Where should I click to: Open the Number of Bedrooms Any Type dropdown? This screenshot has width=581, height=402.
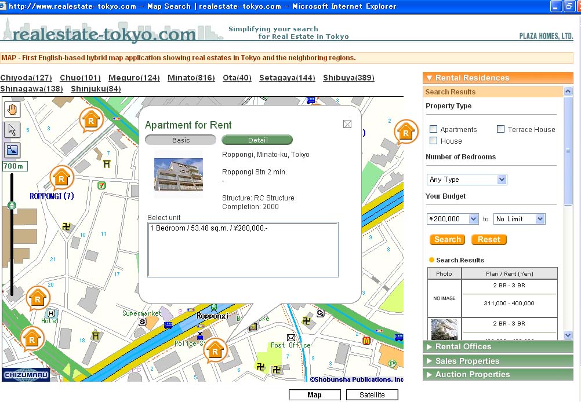[467, 180]
